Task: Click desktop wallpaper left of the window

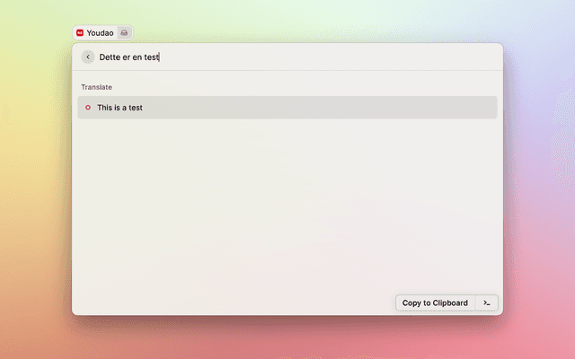Action: click(36, 179)
